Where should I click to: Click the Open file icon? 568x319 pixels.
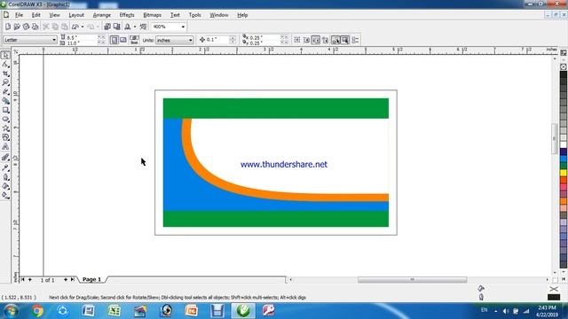pos(17,27)
